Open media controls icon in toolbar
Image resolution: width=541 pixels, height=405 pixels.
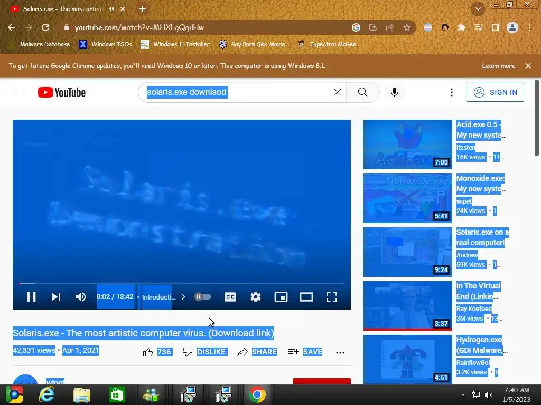point(478,27)
